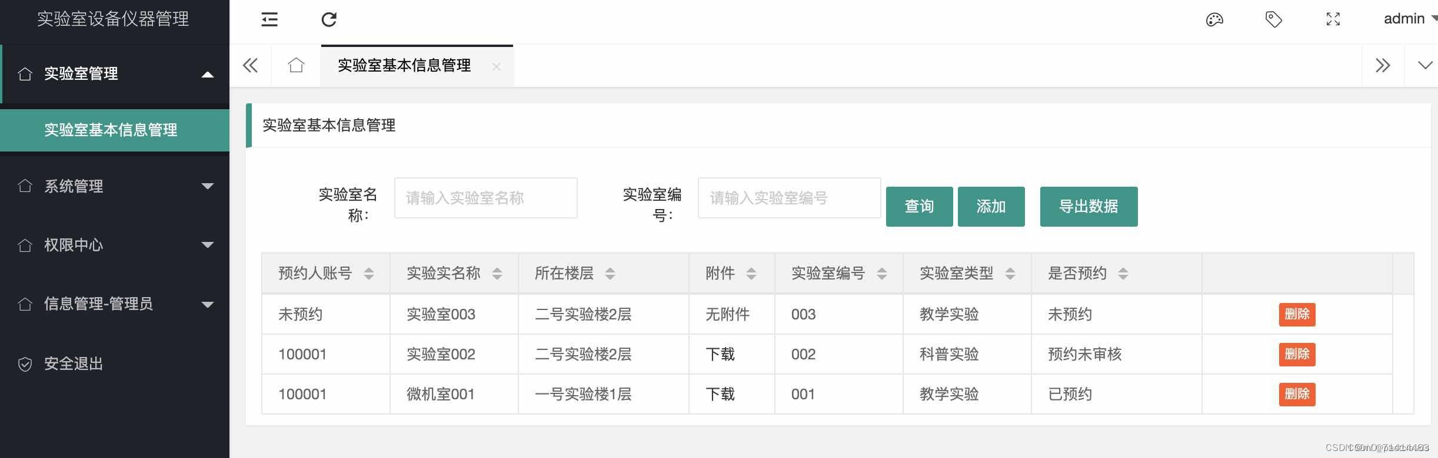The height and width of the screenshot is (458, 1438).
Task: Download the attachment for 实验室002
Action: click(720, 354)
